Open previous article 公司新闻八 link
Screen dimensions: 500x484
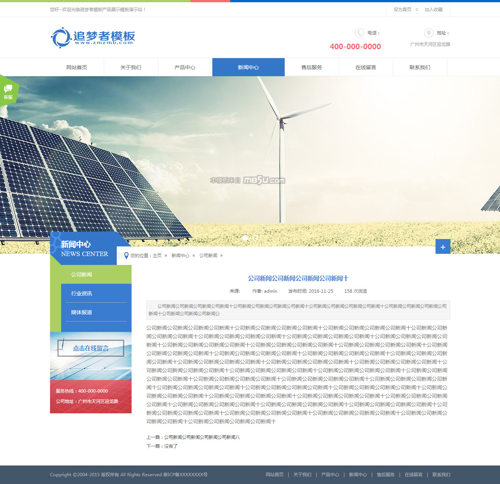pyautogui.click(x=202, y=437)
